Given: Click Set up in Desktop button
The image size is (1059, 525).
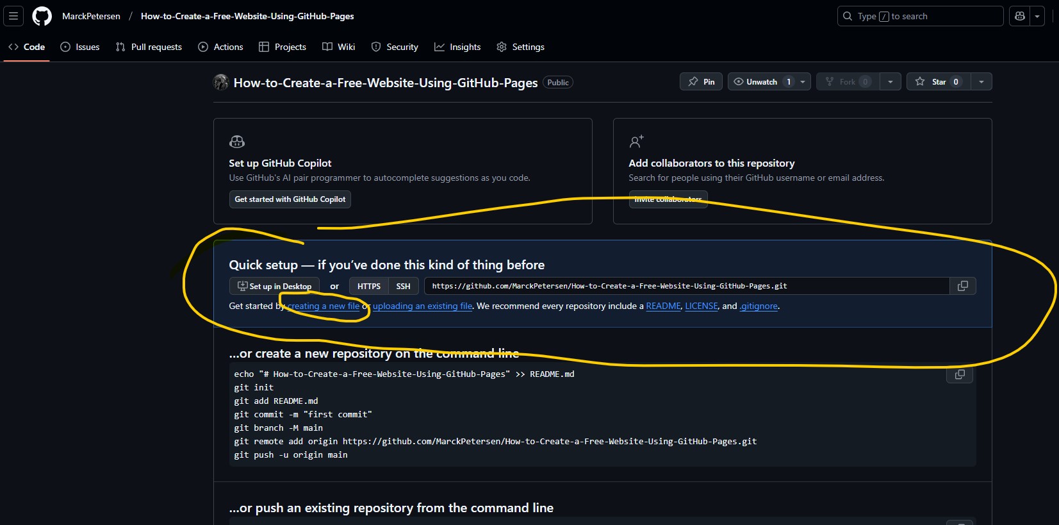Looking at the screenshot, I should (x=274, y=287).
